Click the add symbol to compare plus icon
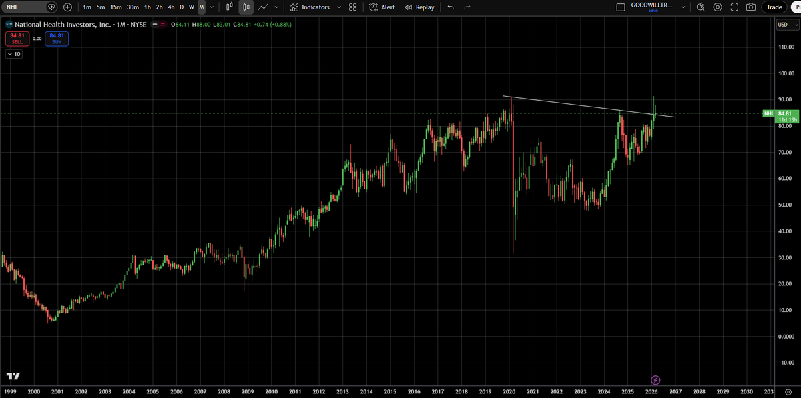 (67, 7)
